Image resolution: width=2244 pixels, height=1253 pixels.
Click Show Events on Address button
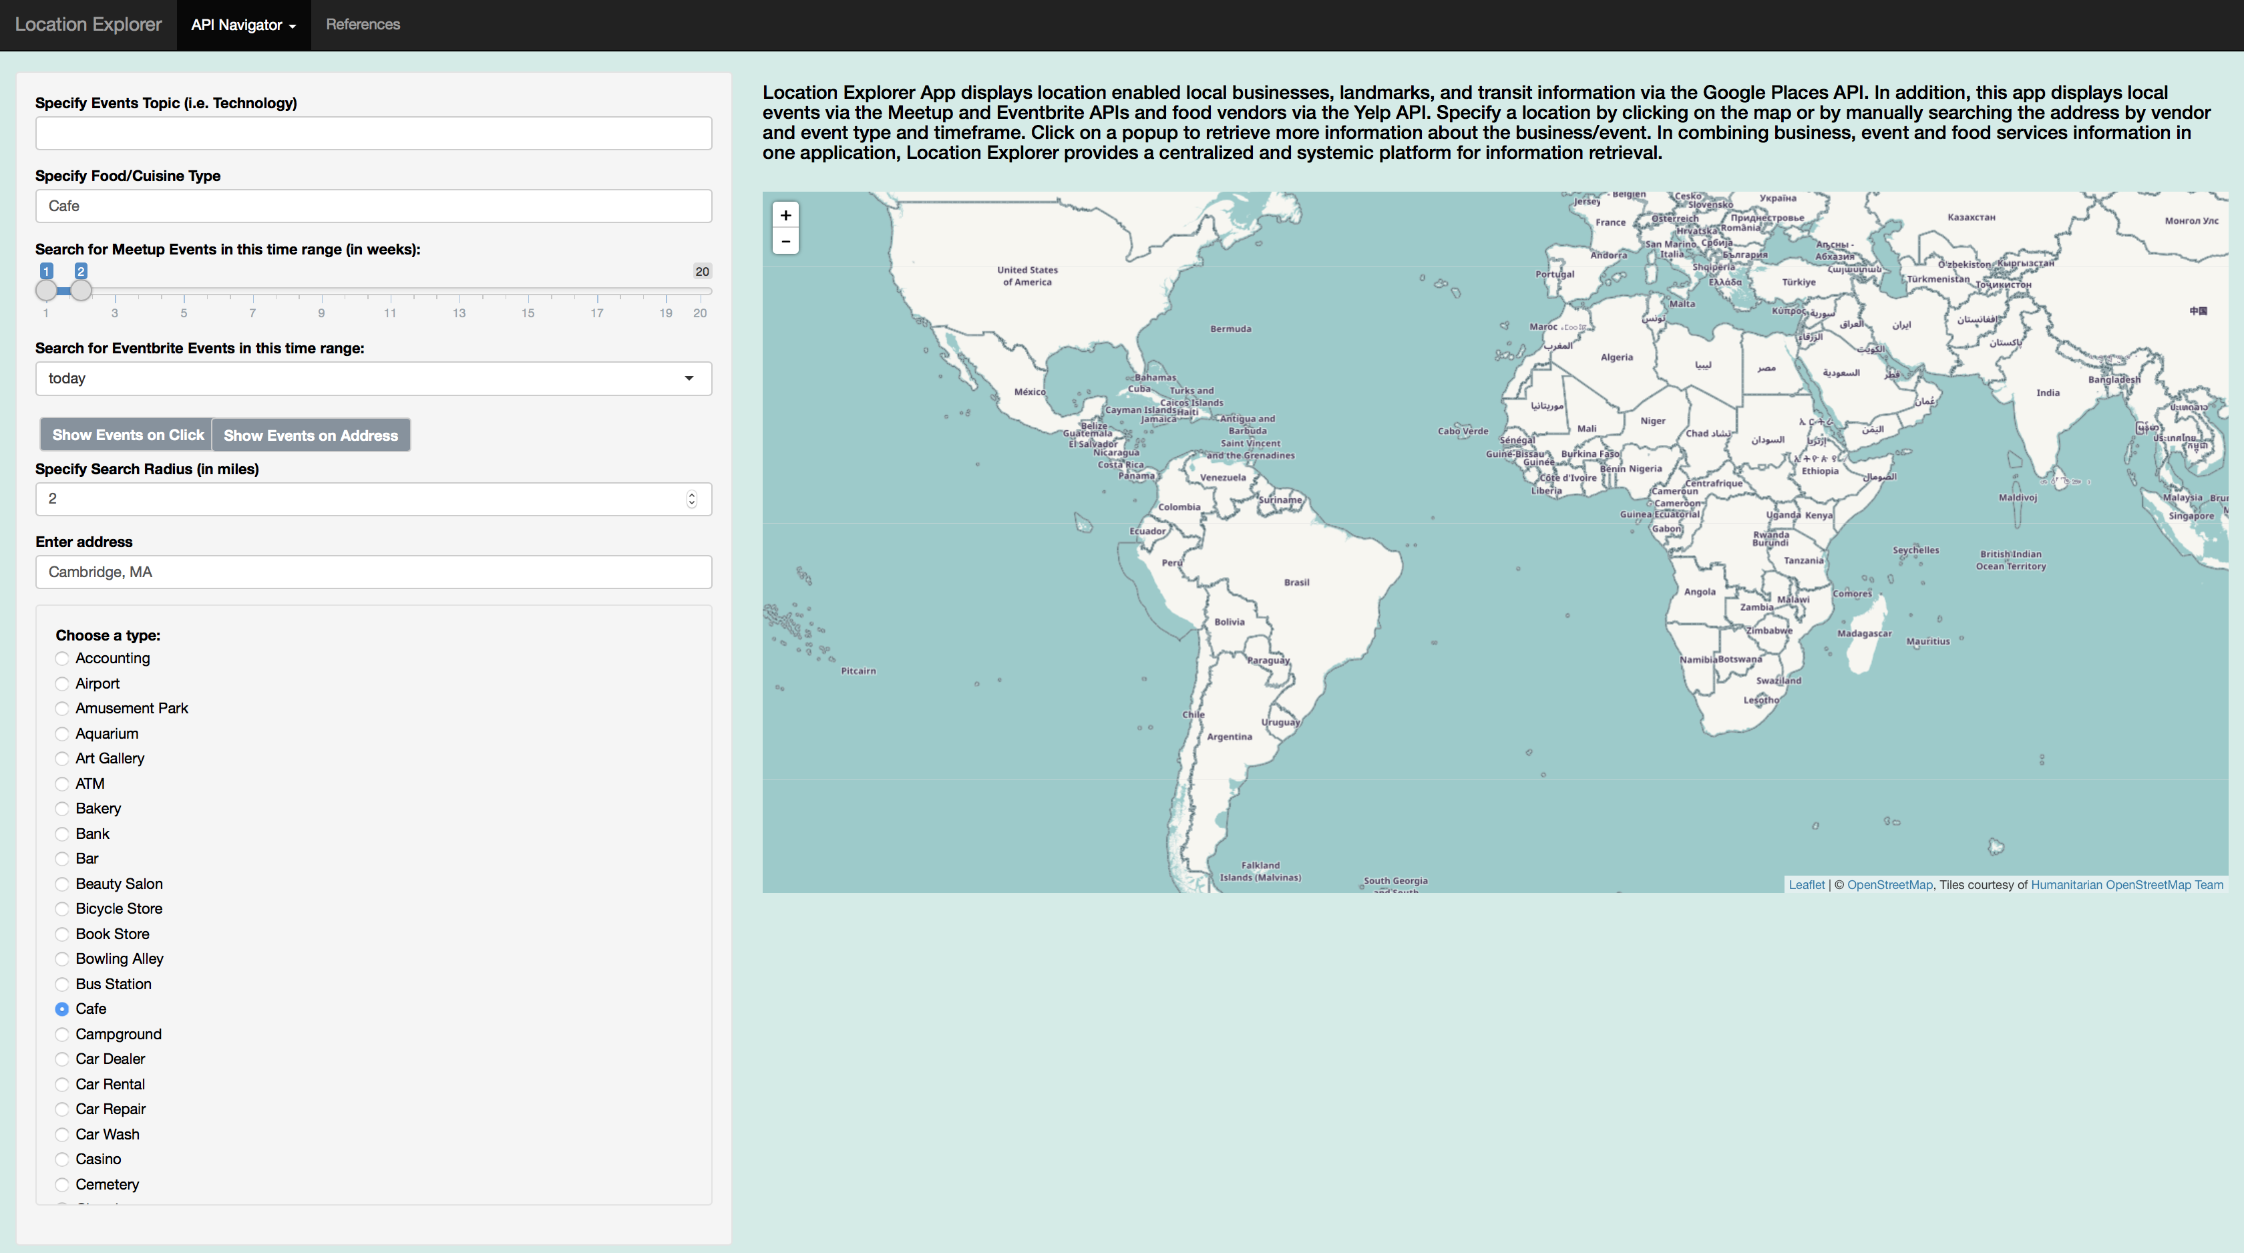(311, 435)
